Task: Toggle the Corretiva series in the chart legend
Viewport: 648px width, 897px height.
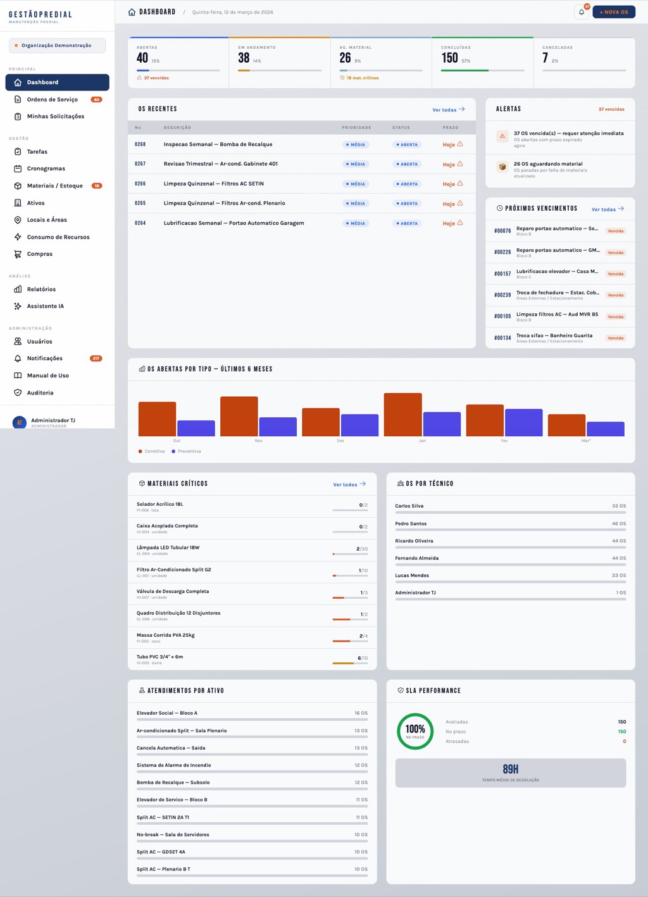Action: pos(153,451)
